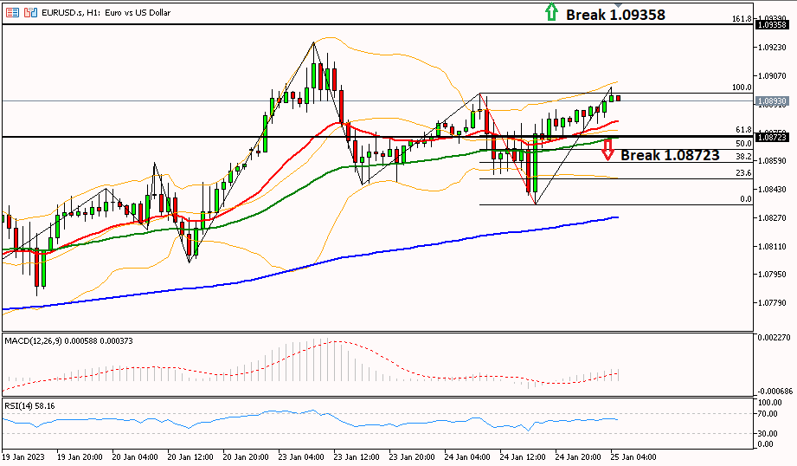The width and height of the screenshot is (797, 466).
Task: Click 1.08590 on the price scale
Action: pyautogui.click(x=772, y=161)
